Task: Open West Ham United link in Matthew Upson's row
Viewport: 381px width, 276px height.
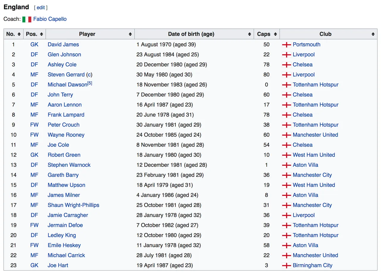Action: pos(314,185)
